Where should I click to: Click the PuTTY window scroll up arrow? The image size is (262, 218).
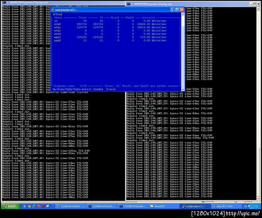(x=183, y=14)
